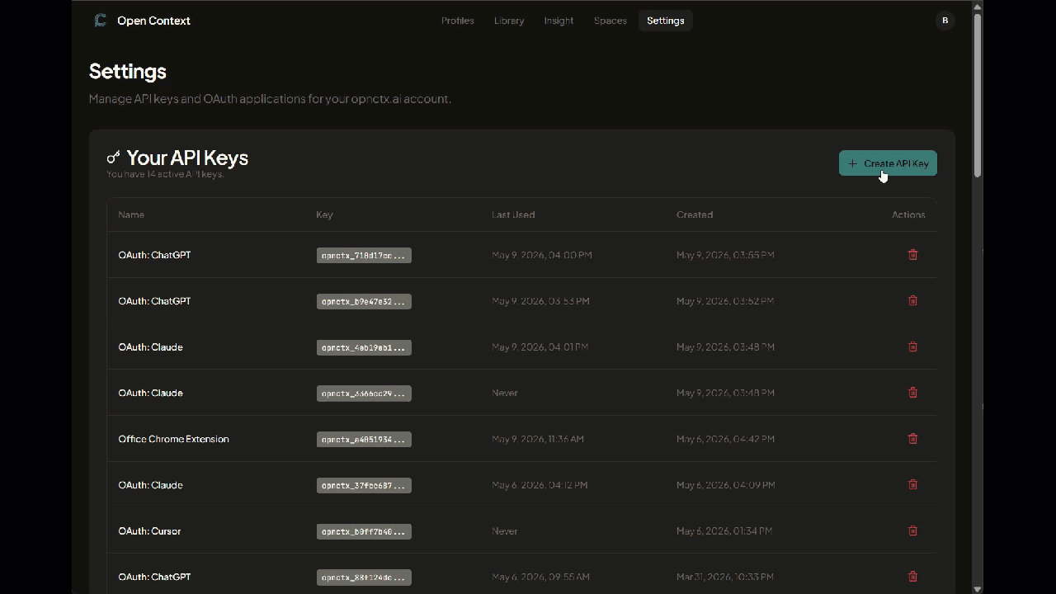Click key chip of ChatGPT row created Mar 31
The height and width of the screenshot is (594, 1056).
coord(364,577)
